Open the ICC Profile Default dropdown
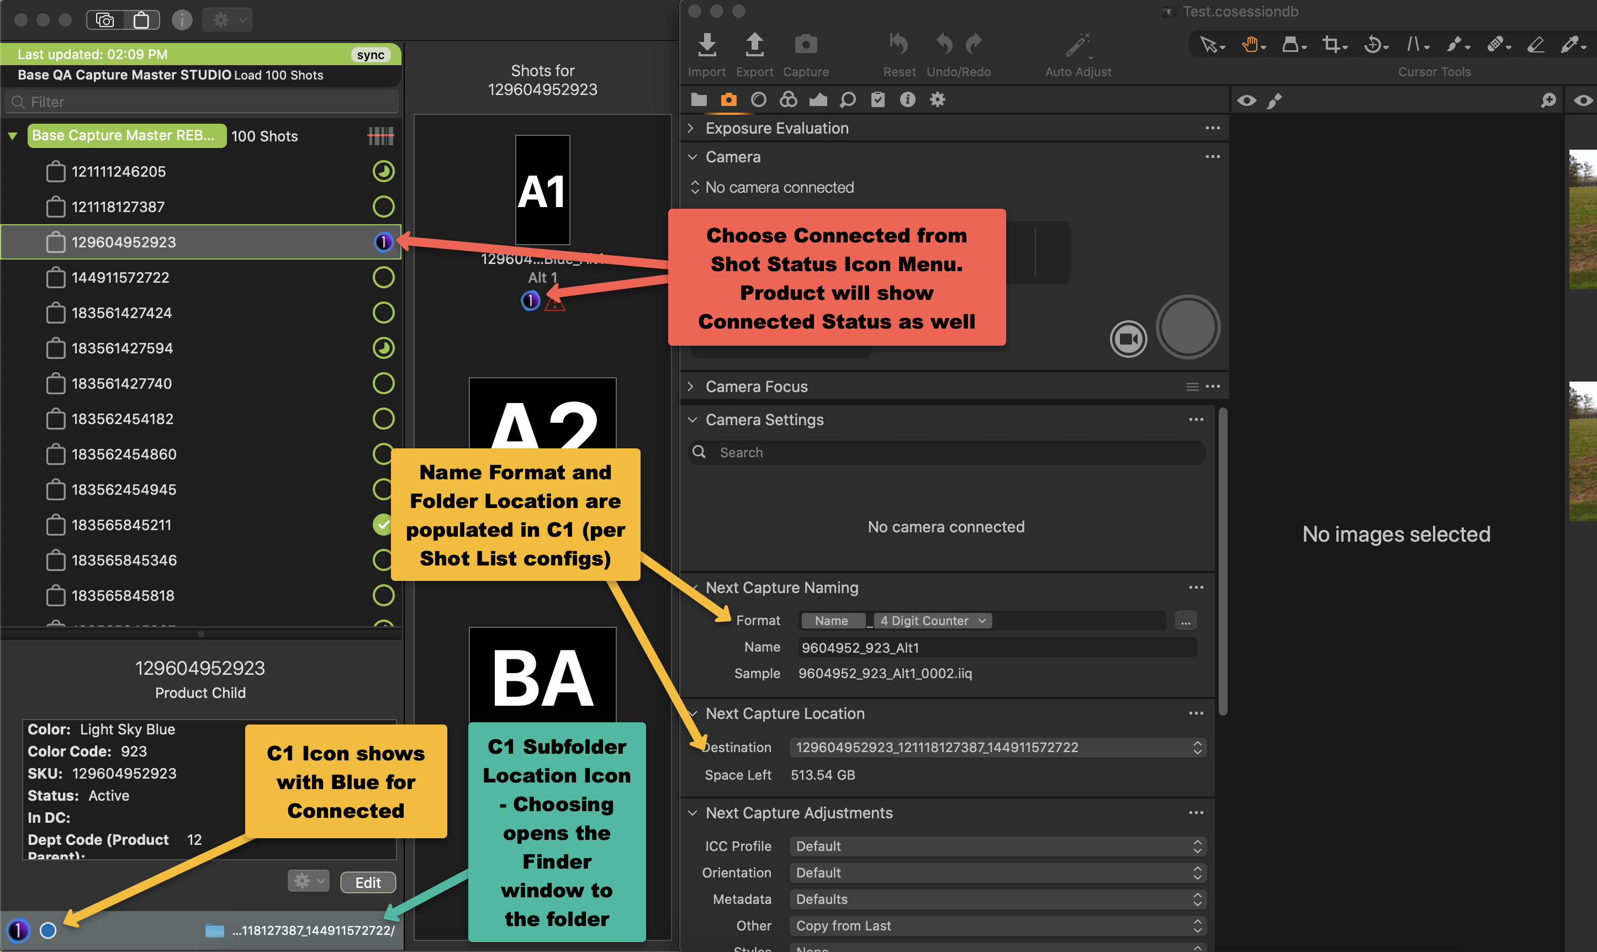Image resolution: width=1597 pixels, height=952 pixels. click(997, 846)
